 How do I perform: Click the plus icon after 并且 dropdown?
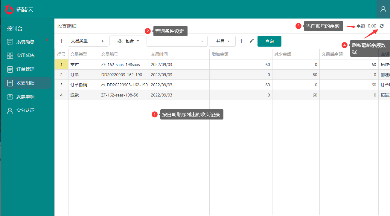point(241,41)
